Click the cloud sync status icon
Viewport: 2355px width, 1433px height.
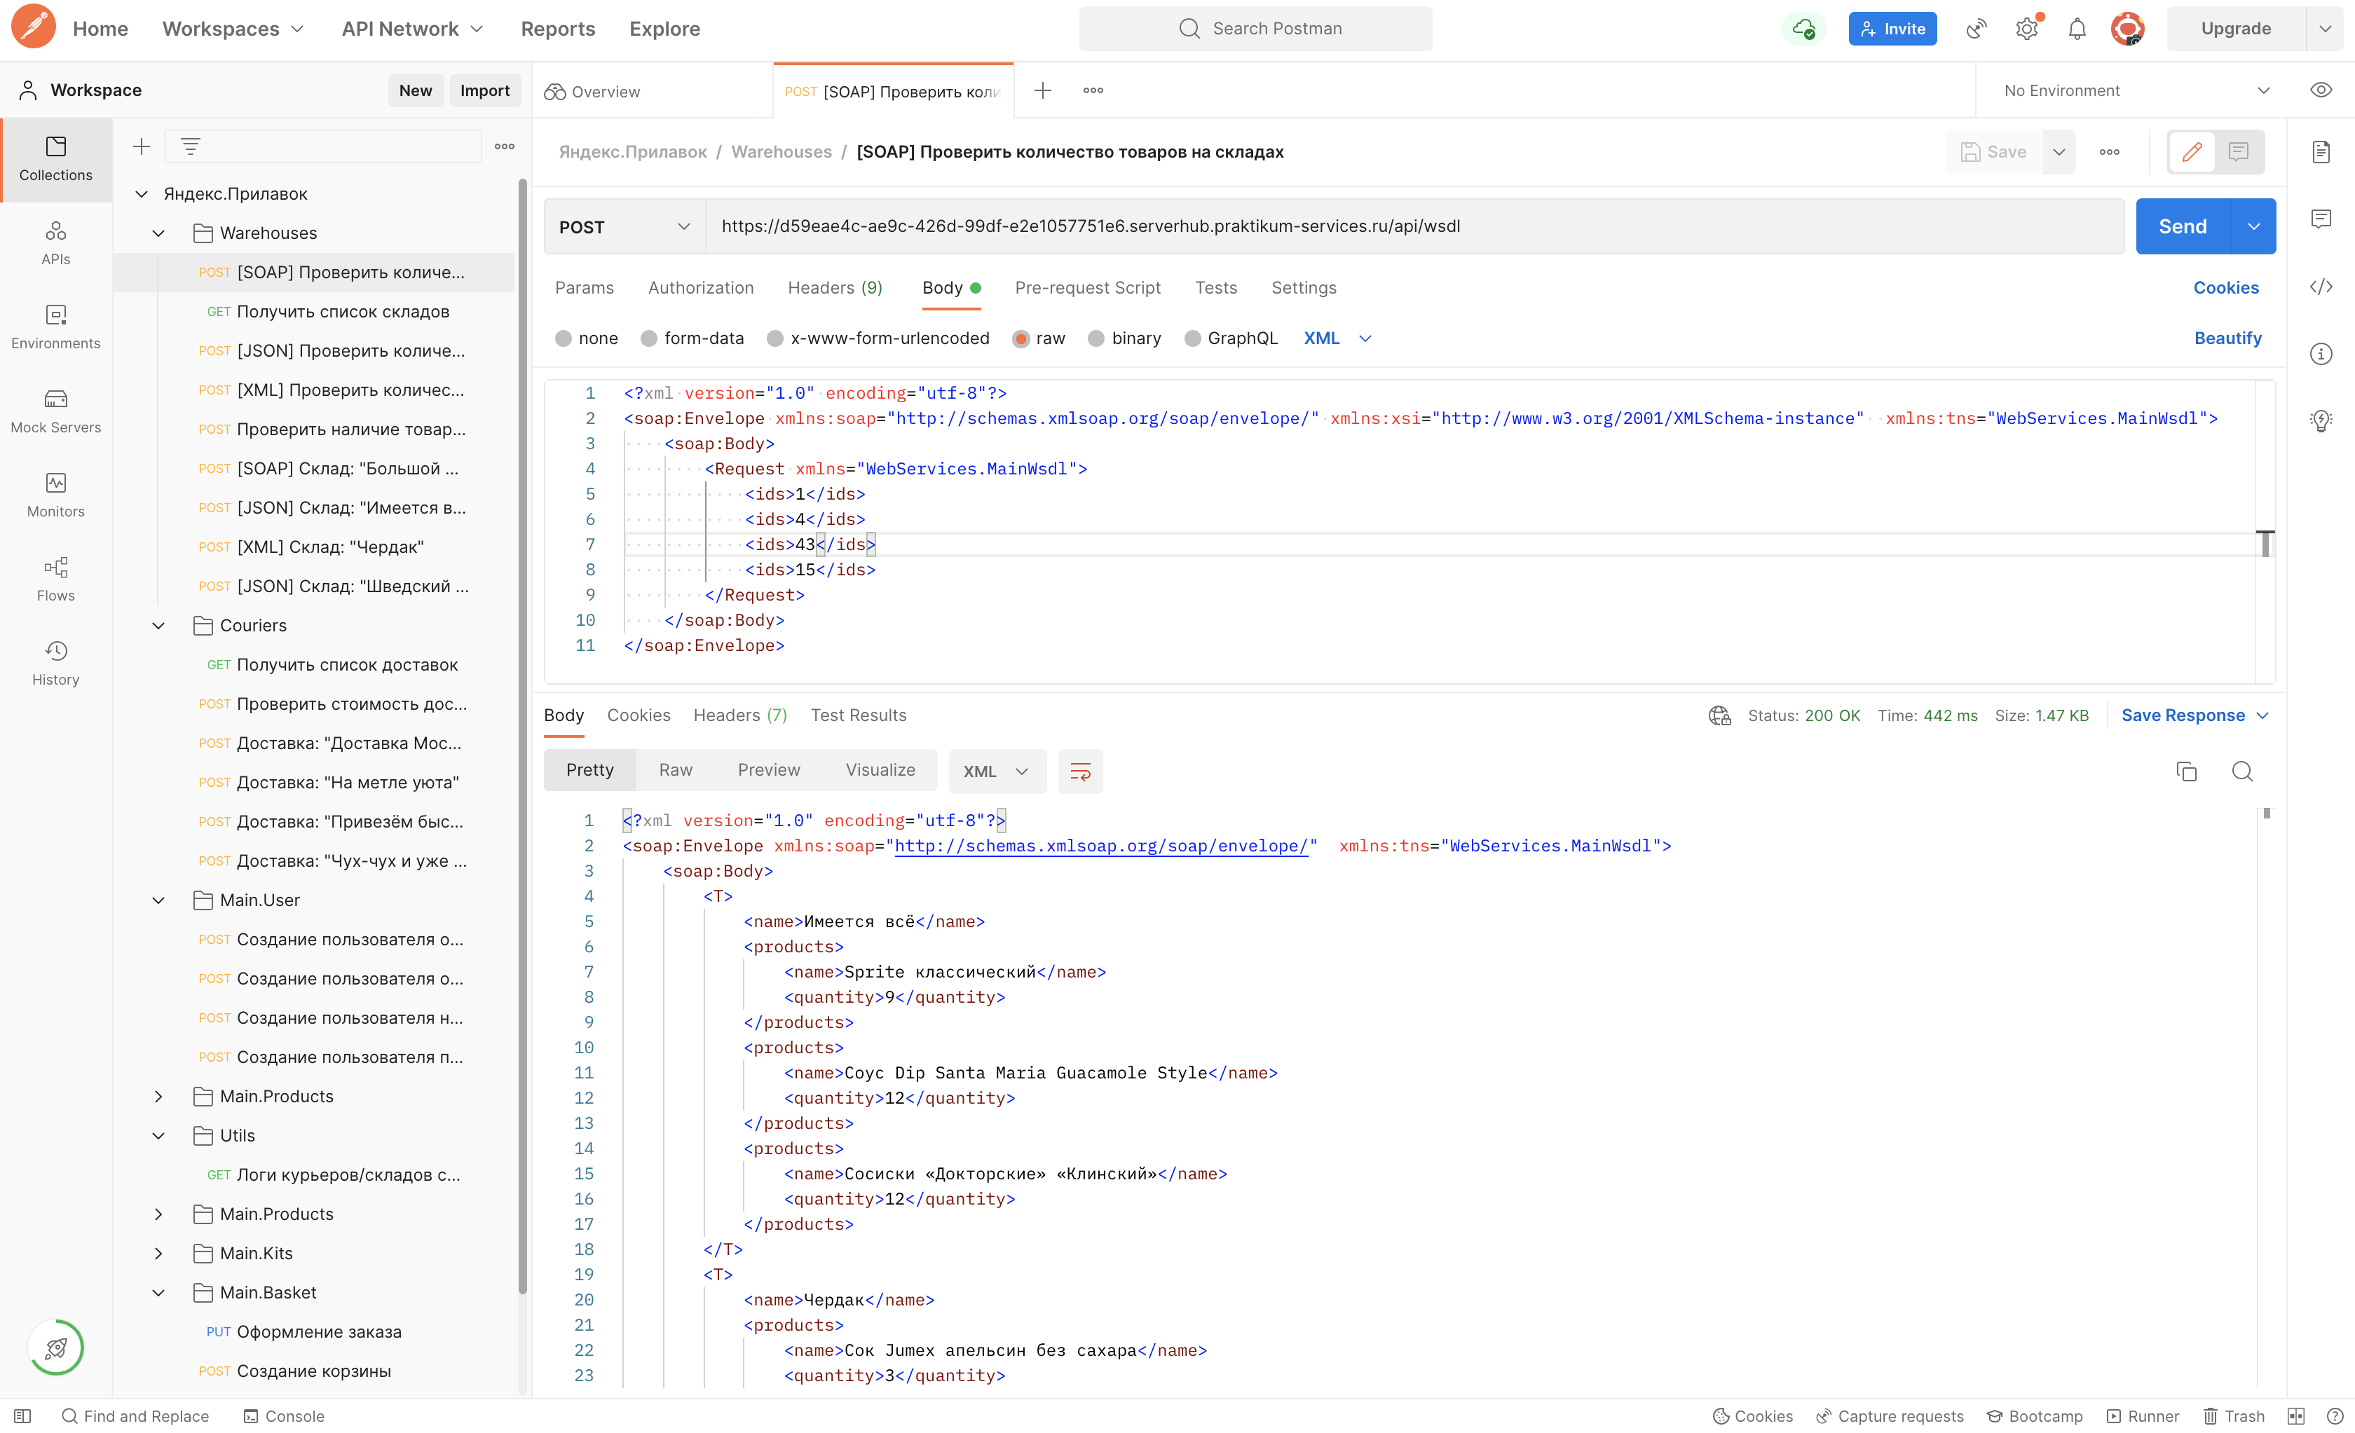click(x=1803, y=29)
